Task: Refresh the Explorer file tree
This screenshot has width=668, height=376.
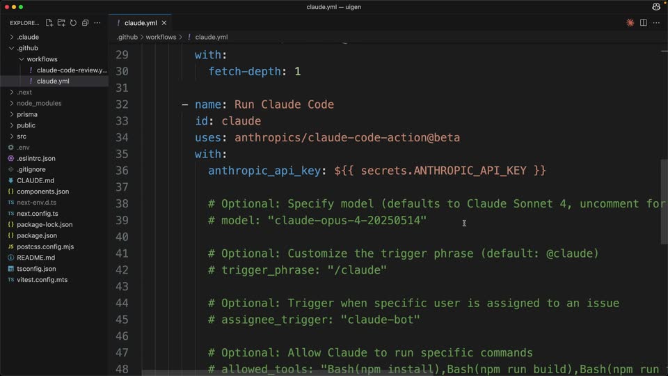Action: coord(73,22)
